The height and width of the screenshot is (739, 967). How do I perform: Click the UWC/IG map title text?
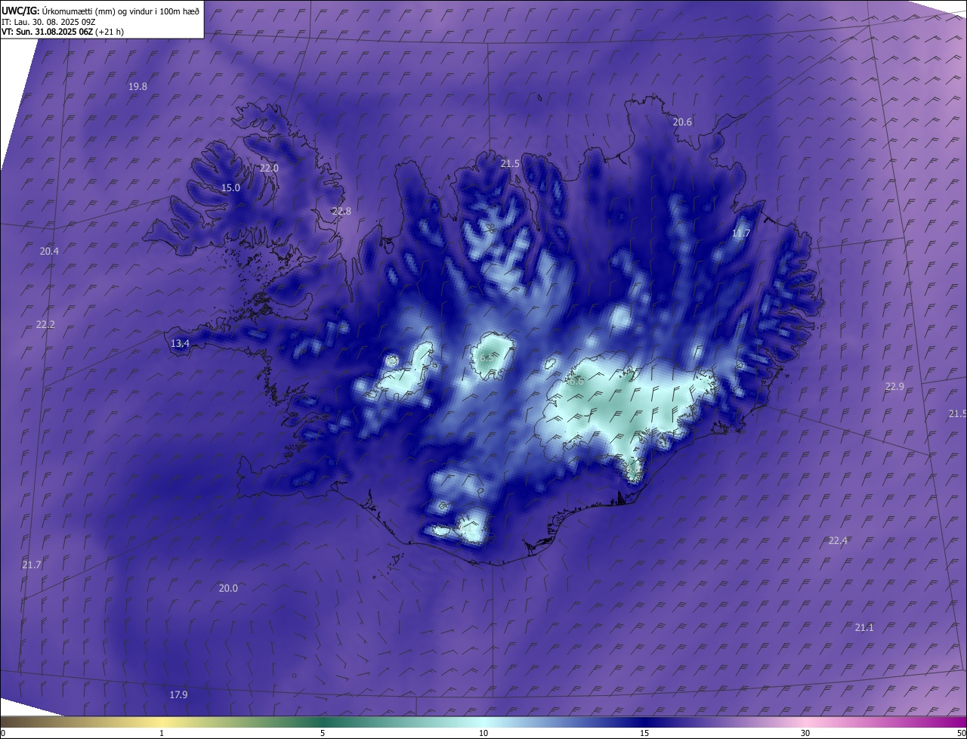(x=100, y=11)
